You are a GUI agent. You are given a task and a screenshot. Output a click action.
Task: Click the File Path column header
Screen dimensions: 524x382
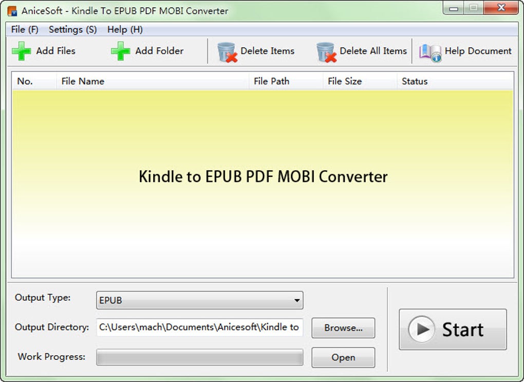coord(286,81)
